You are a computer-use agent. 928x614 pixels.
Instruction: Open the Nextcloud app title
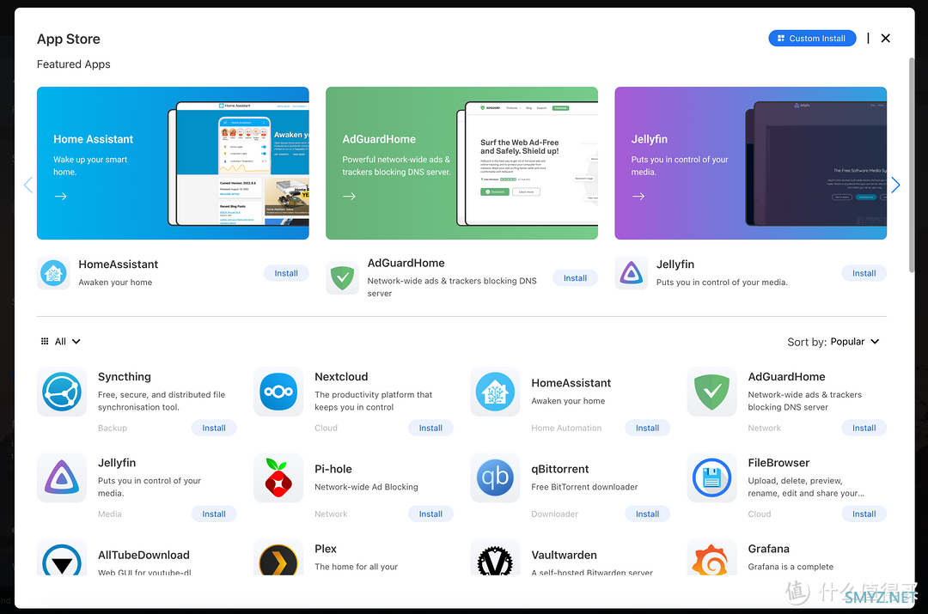click(341, 377)
